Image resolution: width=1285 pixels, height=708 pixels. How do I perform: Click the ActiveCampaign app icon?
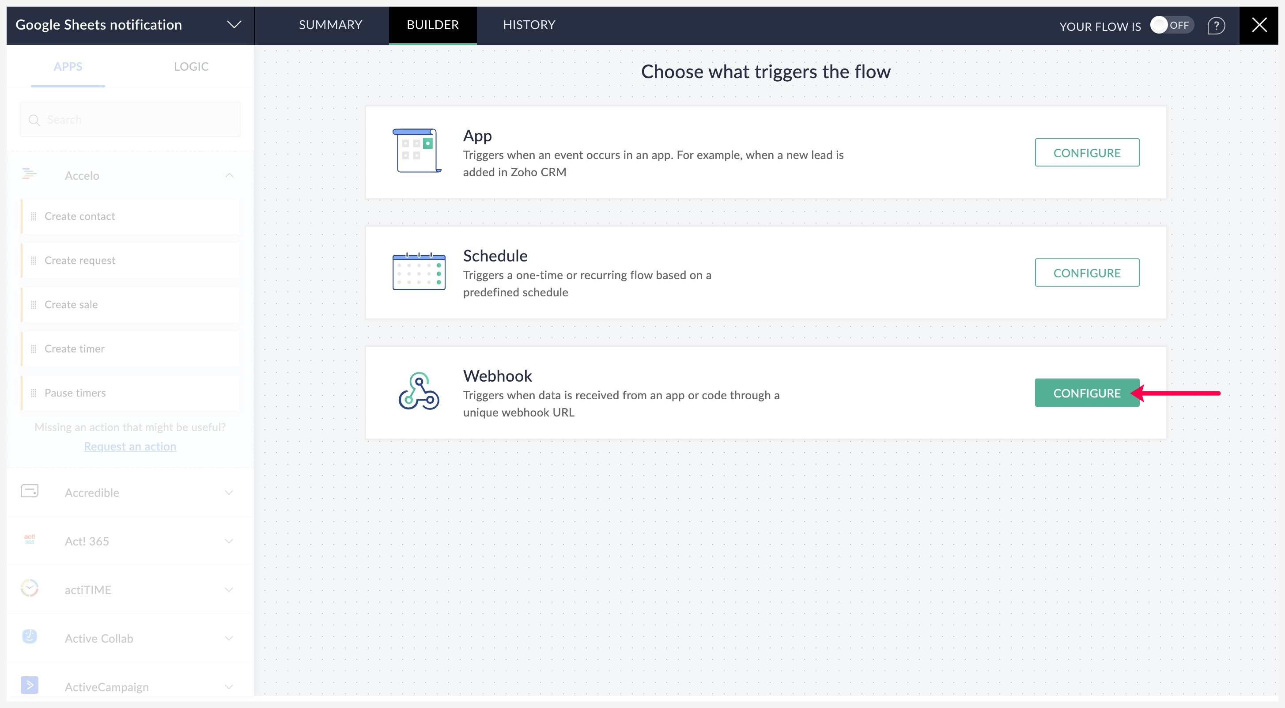click(30, 685)
